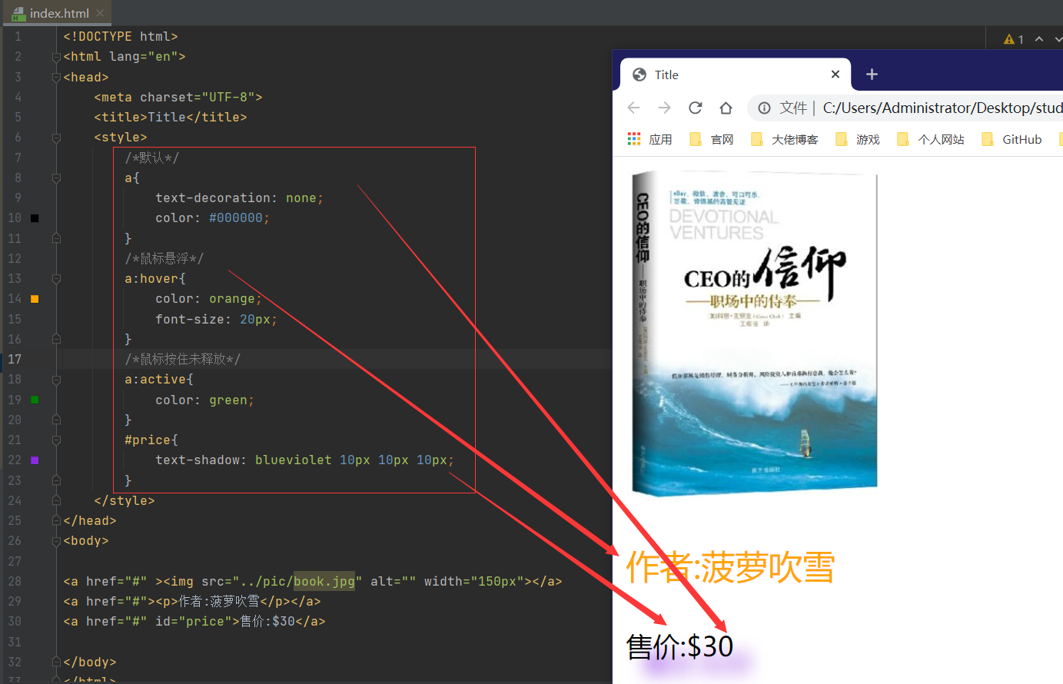
Task: Close the browser Title tab
Action: click(835, 75)
